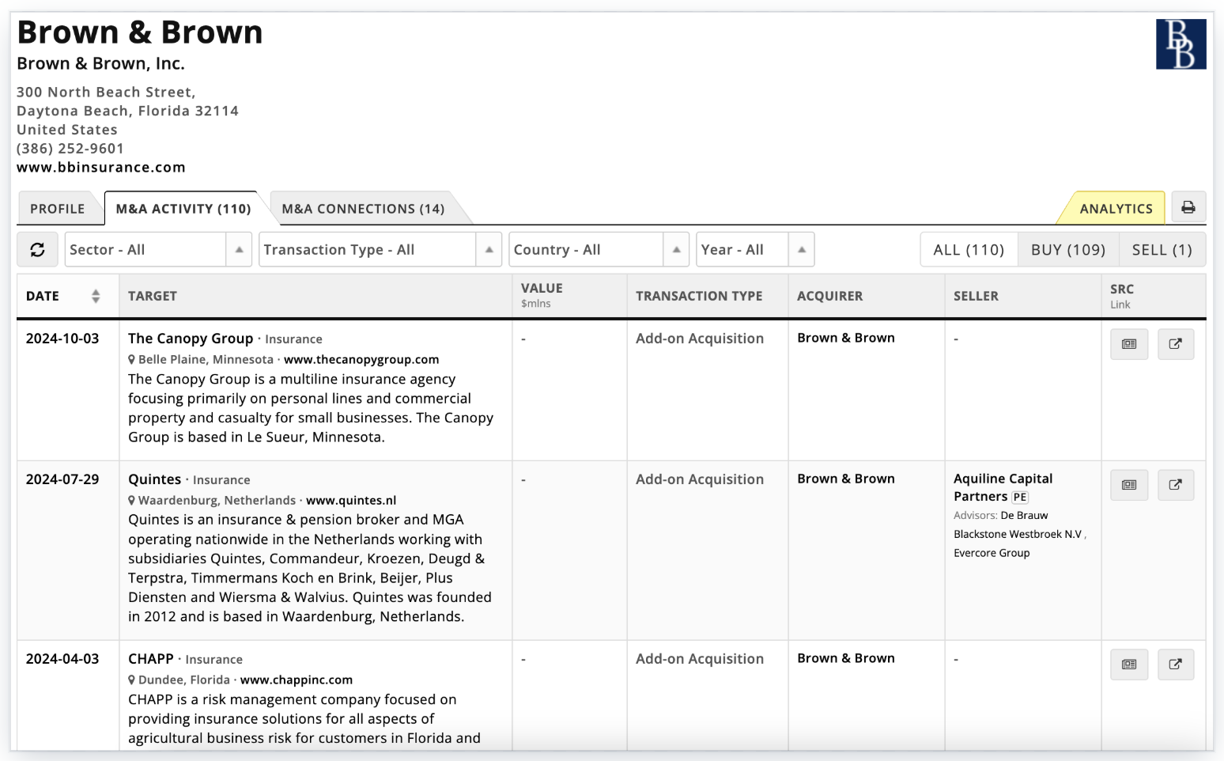1224x761 pixels.
Task: Refresh the M&A activity list
Action: pyautogui.click(x=37, y=249)
